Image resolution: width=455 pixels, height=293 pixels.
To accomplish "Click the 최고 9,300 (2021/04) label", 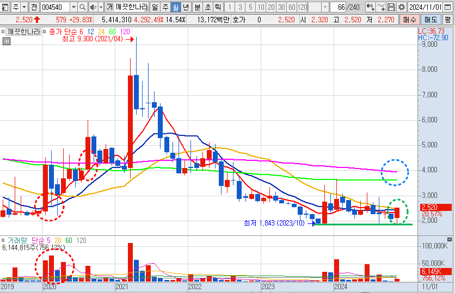I will (x=93, y=39).
